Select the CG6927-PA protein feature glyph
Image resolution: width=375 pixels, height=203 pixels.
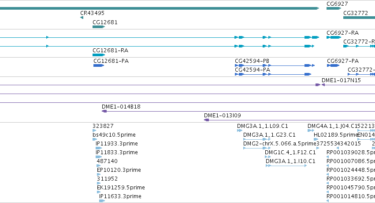pos(333,65)
